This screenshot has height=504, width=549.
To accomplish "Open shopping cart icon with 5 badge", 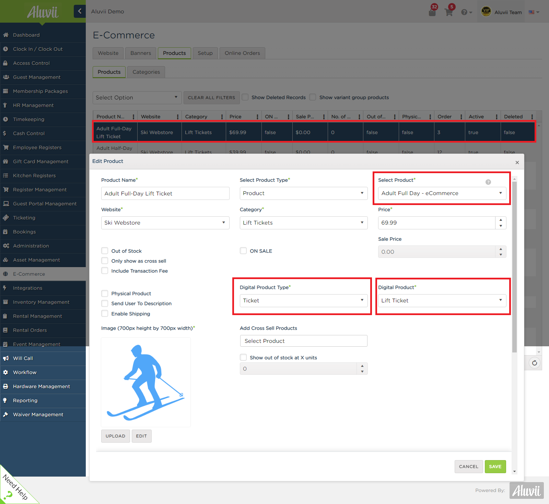I will pyautogui.click(x=448, y=12).
